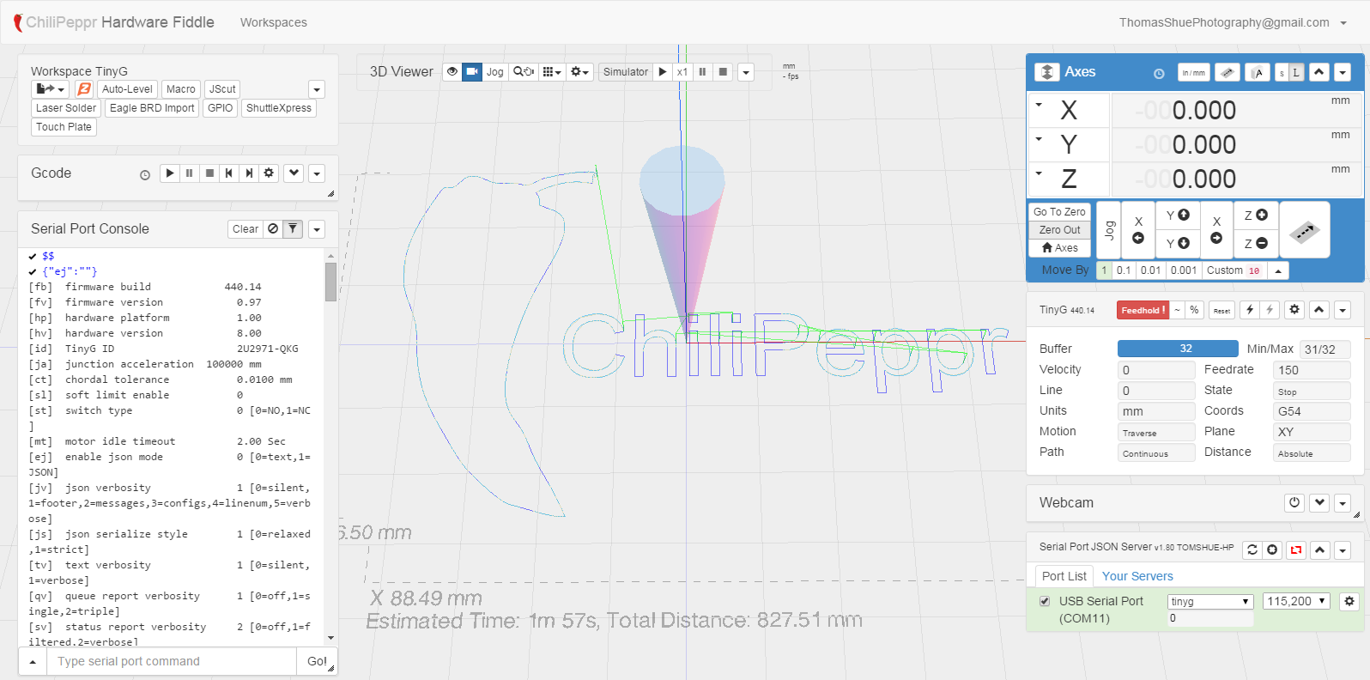Toggle the Axes header plane jog icon

[1228, 73]
